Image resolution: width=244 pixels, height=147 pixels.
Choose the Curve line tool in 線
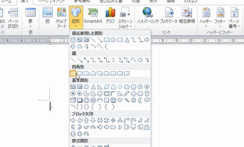[133, 60]
